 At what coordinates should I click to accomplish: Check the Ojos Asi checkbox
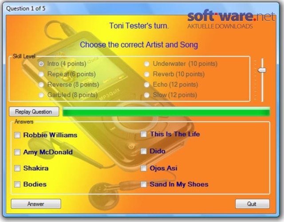point(144,168)
